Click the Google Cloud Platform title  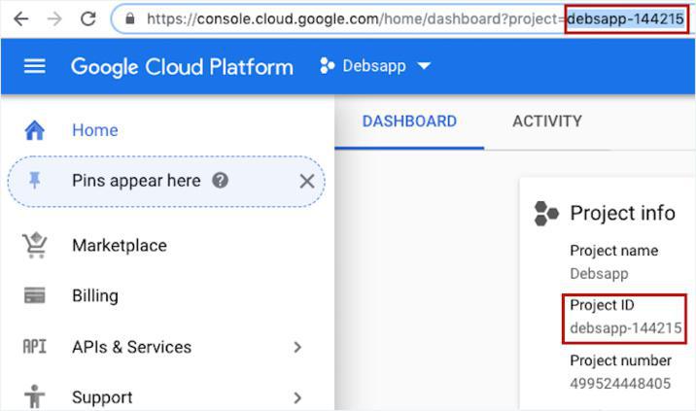182,66
